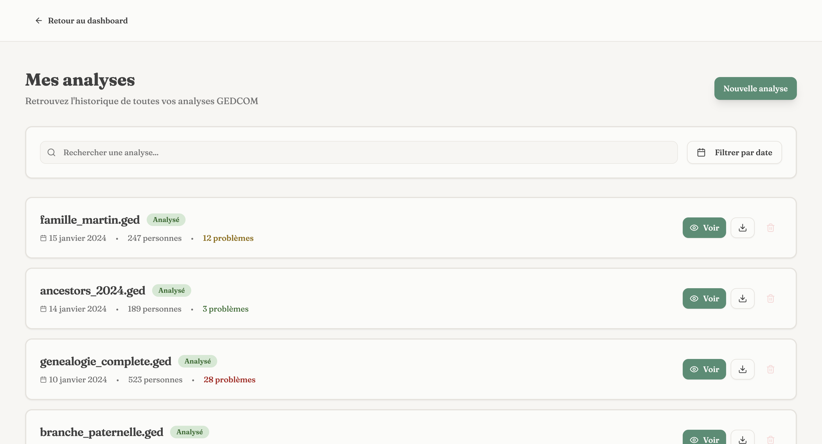
Task: Click the 523 personnes value
Action: pos(155,380)
